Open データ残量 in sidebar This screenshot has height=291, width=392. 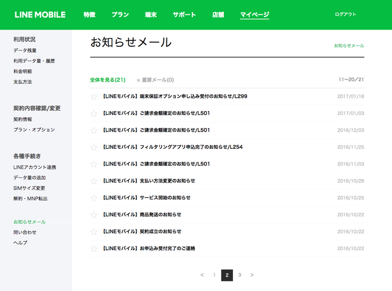pyautogui.click(x=25, y=50)
